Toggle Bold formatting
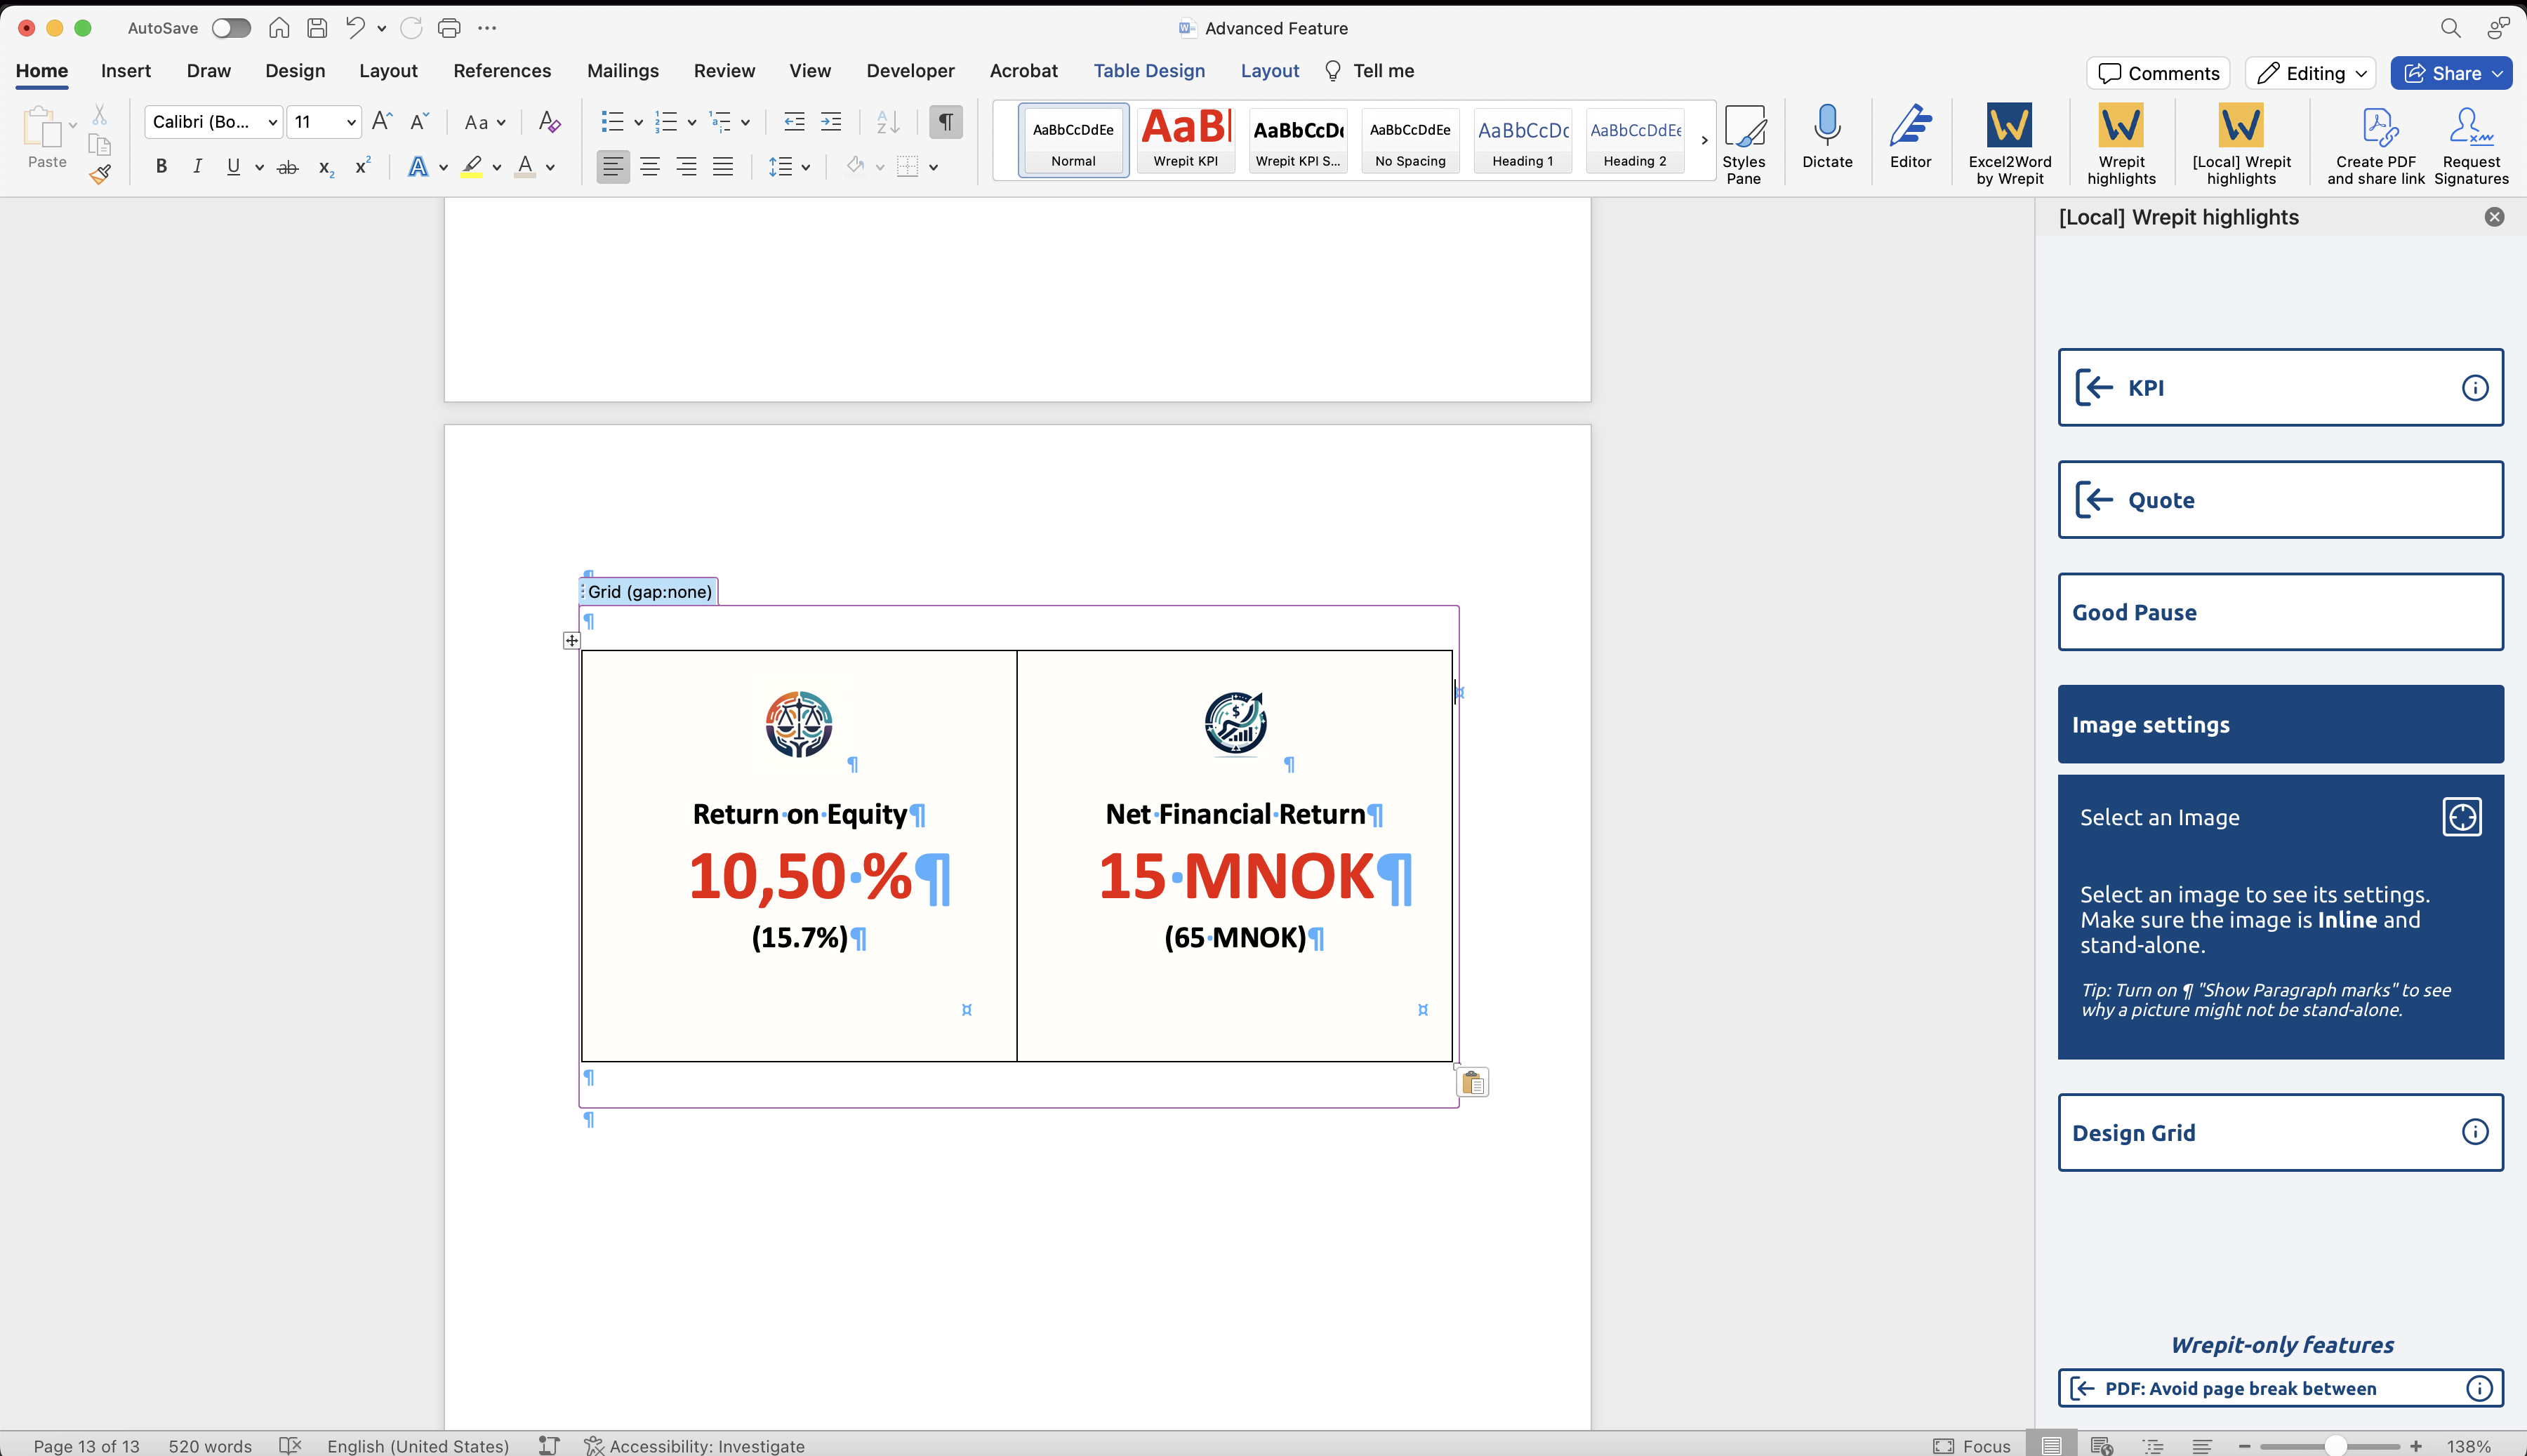Image resolution: width=2527 pixels, height=1456 pixels. 161,167
